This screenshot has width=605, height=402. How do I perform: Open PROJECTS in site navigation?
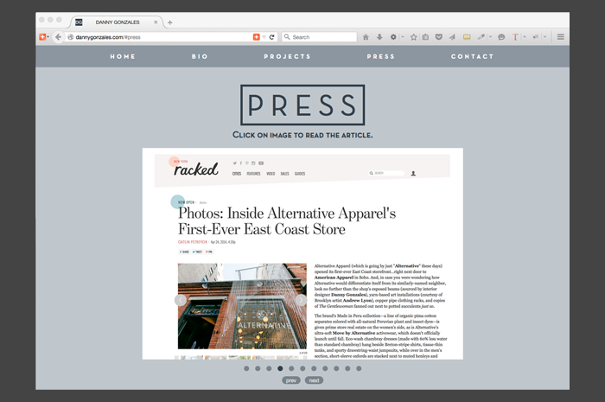pyautogui.click(x=287, y=56)
